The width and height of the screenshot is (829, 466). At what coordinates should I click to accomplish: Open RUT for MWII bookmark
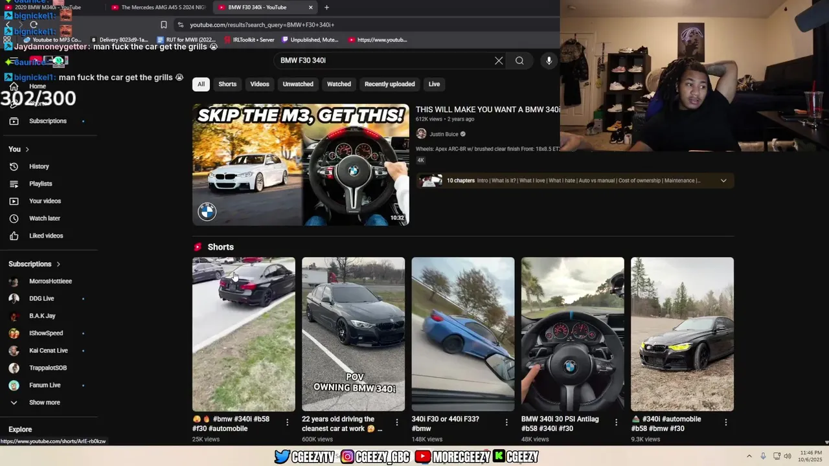tap(186, 39)
